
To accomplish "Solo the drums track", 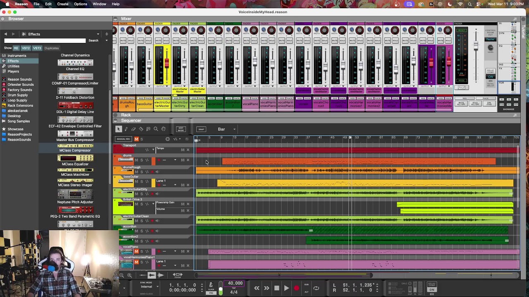I will point(141,160).
